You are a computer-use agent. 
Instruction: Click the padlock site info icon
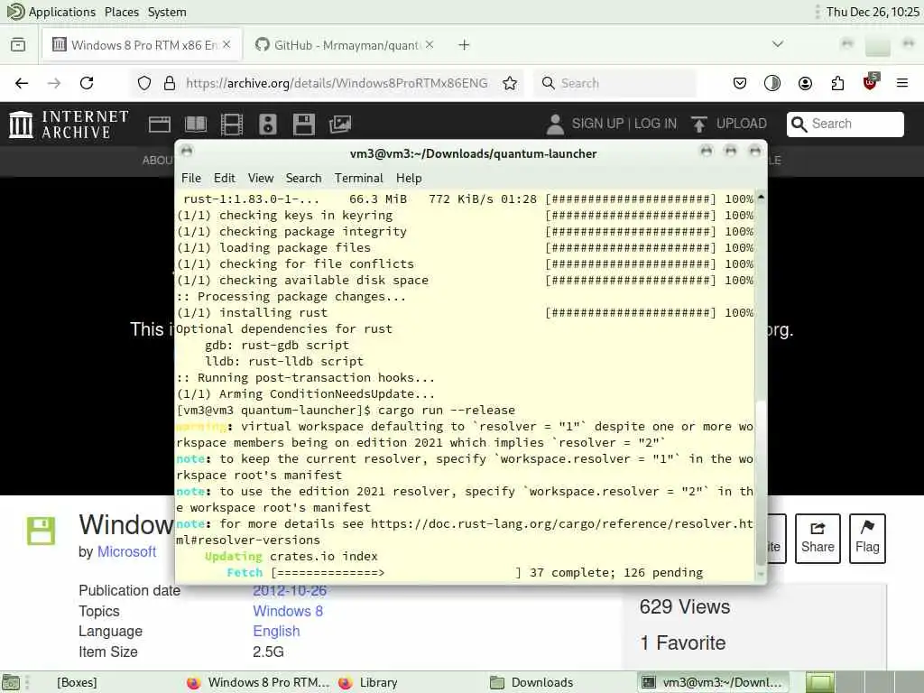tap(170, 83)
